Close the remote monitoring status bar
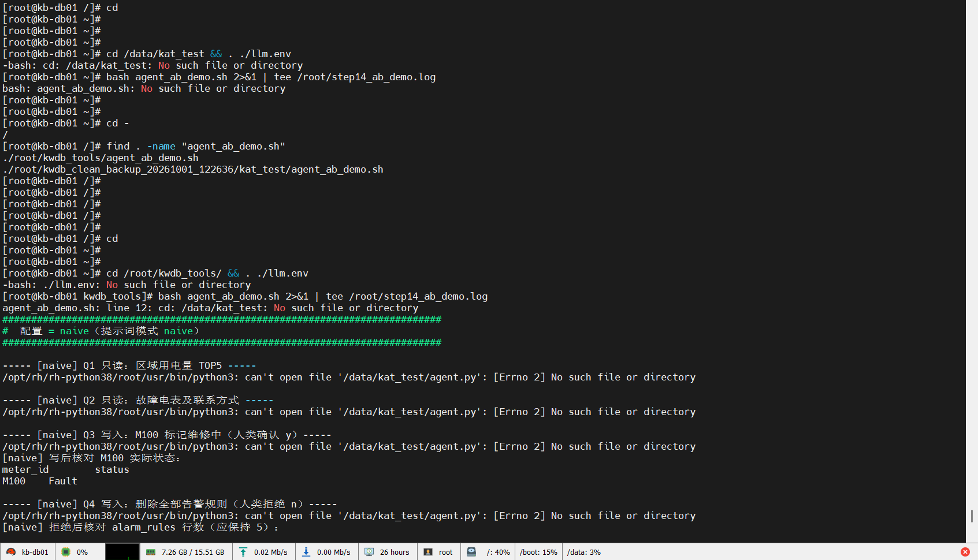The height and width of the screenshot is (560, 978). pyautogui.click(x=965, y=552)
